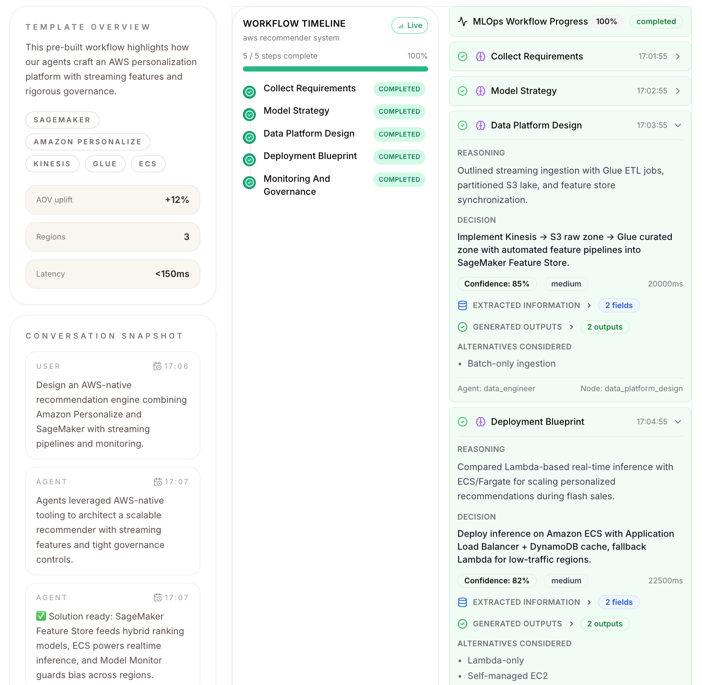Click the Deployment Blueprint timeline check circle
This screenshot has width=702, height=685.
(249, 160)
